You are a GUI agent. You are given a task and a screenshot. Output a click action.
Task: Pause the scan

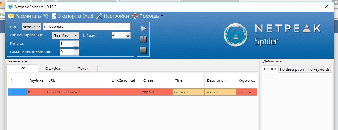pyautogui.click(x=143, y=40)
